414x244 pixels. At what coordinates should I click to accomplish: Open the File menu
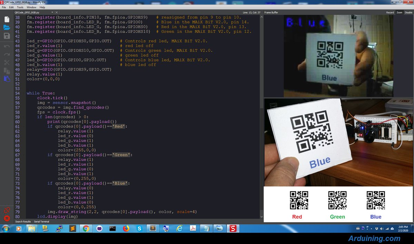(x=4, y=7)
